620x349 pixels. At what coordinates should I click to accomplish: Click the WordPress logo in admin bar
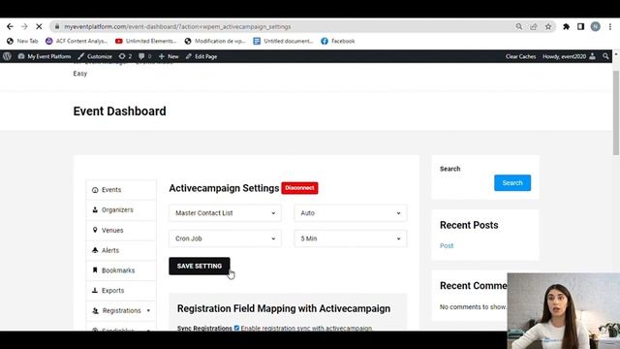coord(7,56)
